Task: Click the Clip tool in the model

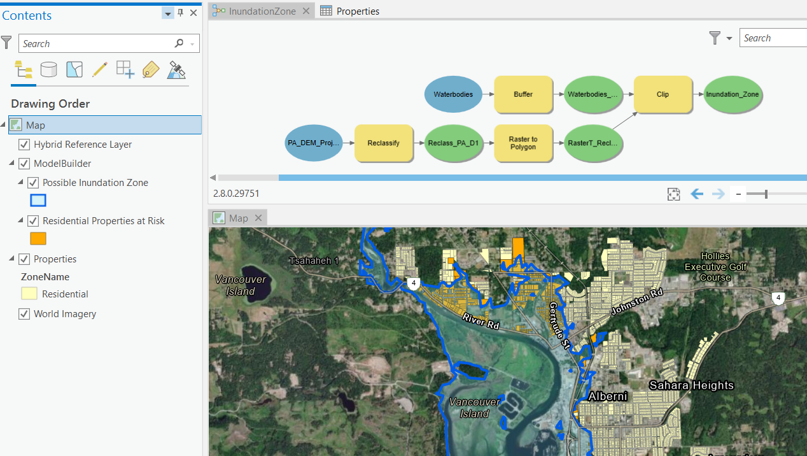Action: tap(663, 94)
